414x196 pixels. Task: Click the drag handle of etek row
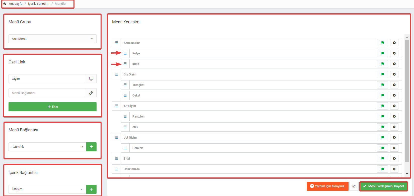[125, 127]
